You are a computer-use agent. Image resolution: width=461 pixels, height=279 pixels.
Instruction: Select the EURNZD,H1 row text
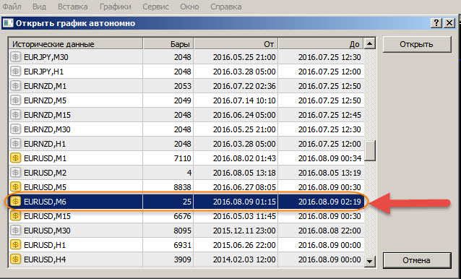click(45, 144)
